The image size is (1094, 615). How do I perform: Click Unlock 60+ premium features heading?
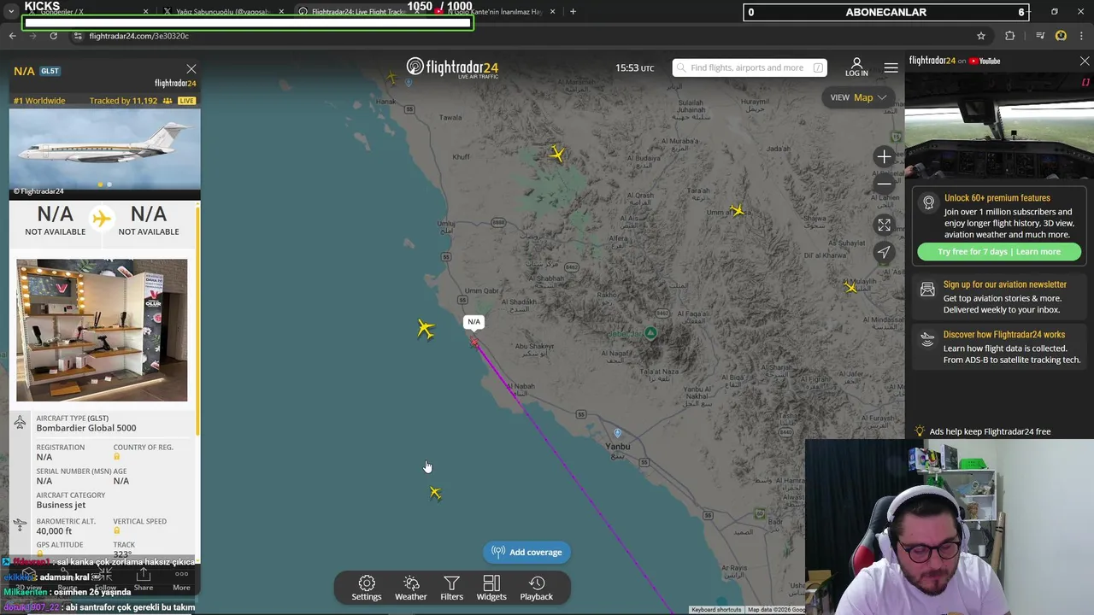997,198
